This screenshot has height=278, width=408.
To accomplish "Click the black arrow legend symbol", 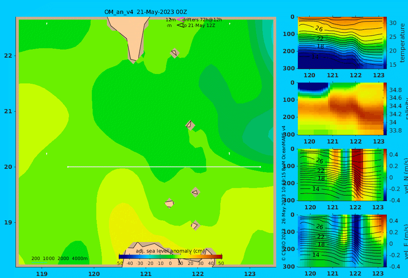I will [180, 25].
